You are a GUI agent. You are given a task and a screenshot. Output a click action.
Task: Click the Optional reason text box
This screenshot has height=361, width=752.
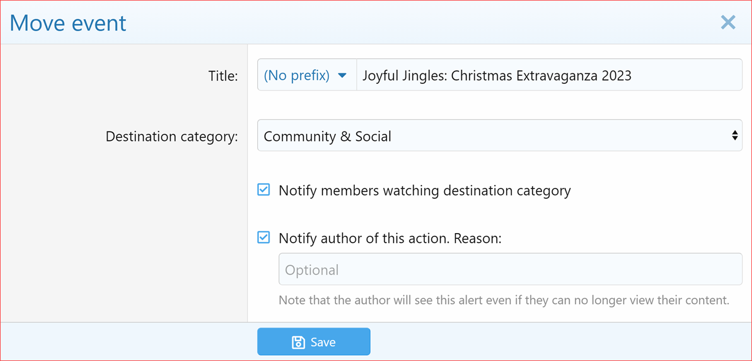tap(510, 269)
